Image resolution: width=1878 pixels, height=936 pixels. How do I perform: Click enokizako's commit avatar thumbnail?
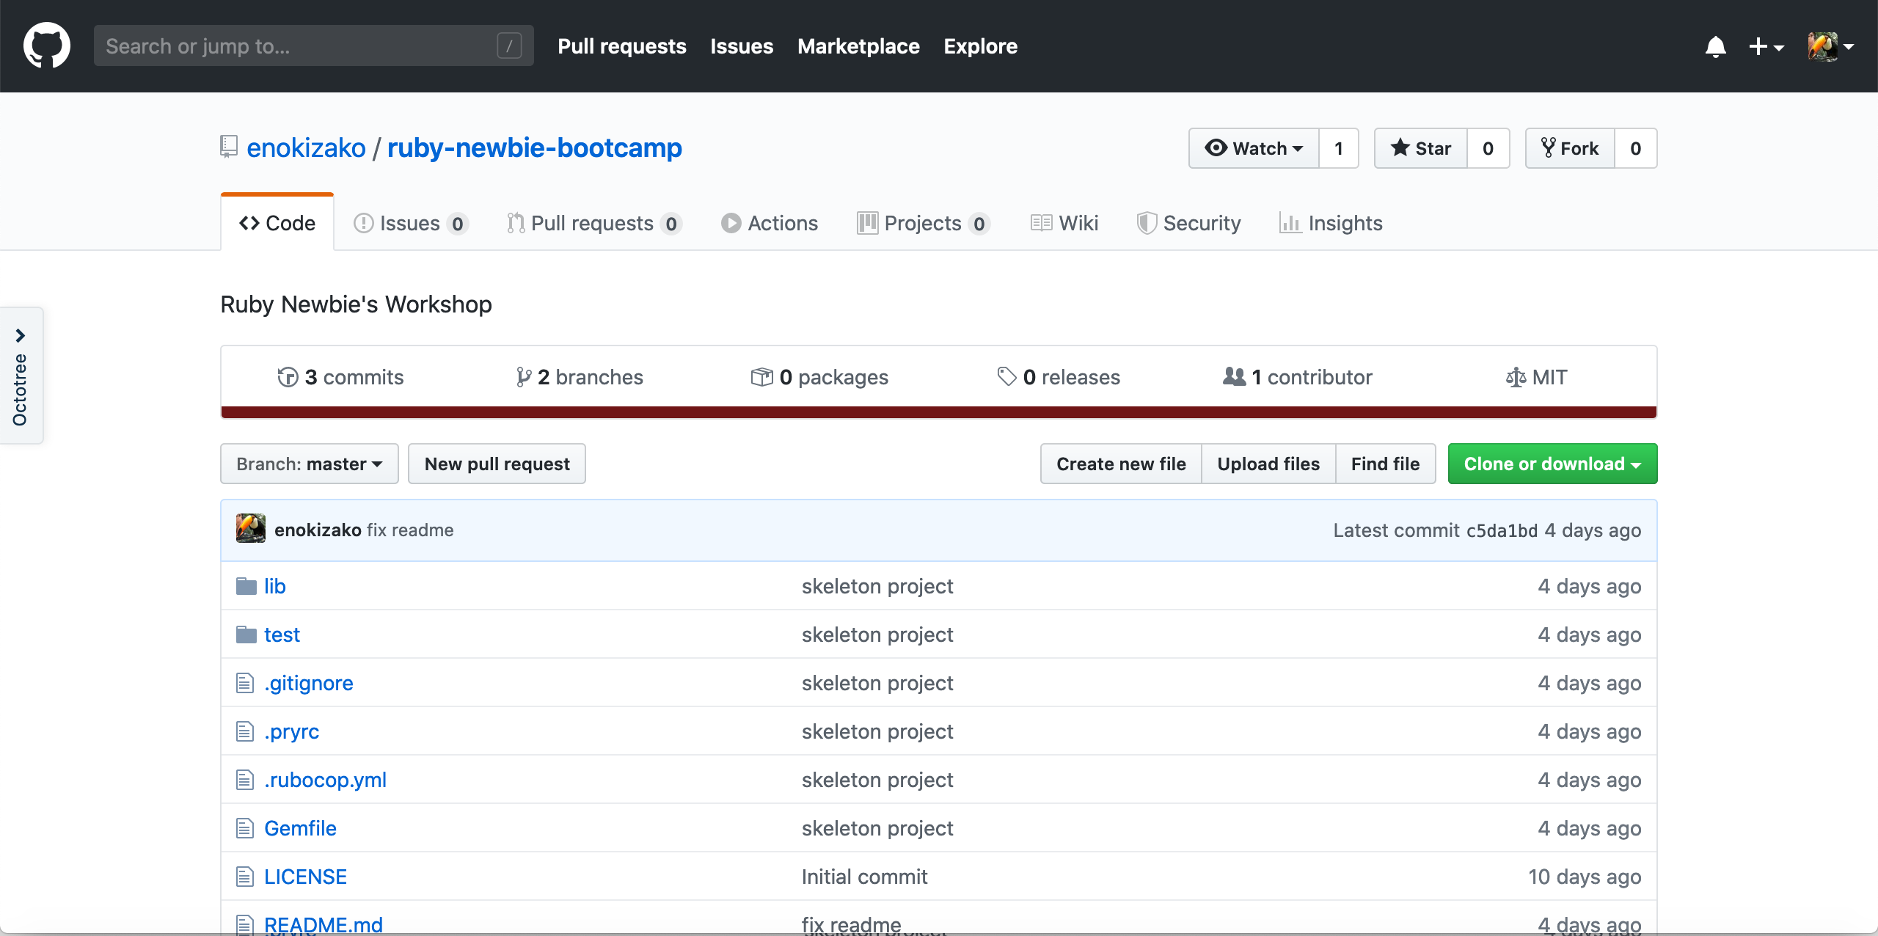point(251,529)
